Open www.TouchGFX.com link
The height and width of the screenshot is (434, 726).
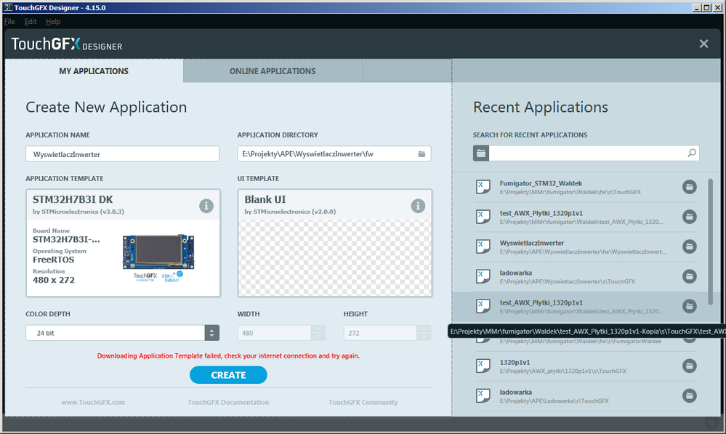(93, 402)
